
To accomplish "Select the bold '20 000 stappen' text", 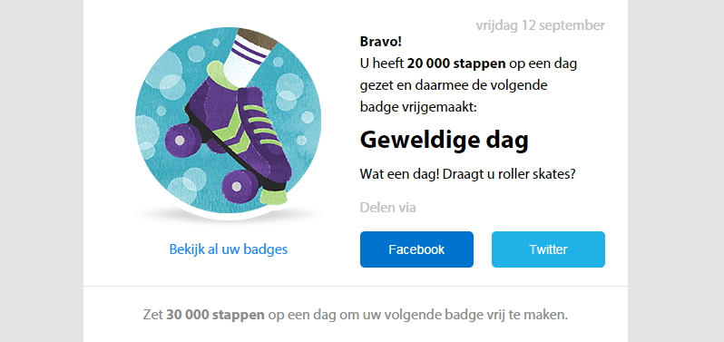I will tap(456, 64).
